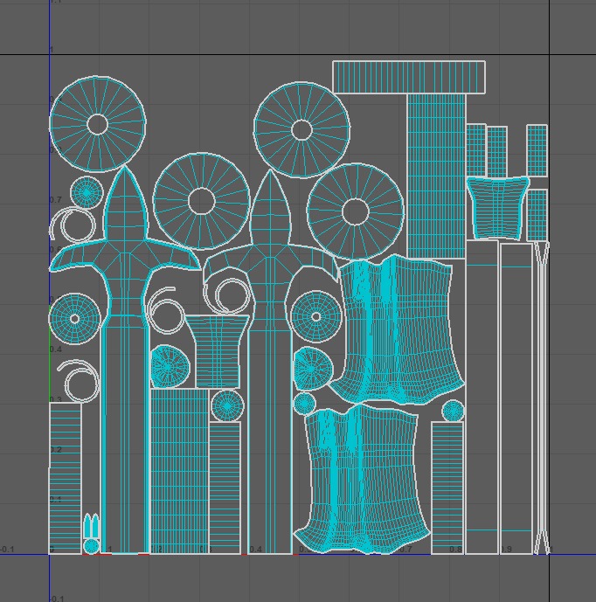Image resolution: width=596 pixels, height=602 pixels.
Task: Select the large ring-shaped UV shell nearest the vertical axis
Action: click(x=98, y=123)
